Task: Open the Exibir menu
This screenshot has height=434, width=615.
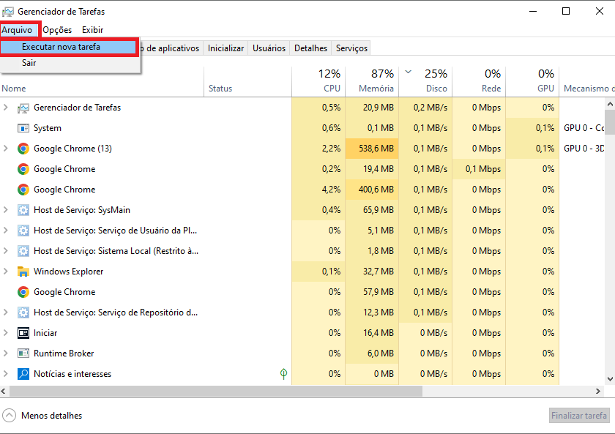Action: (92, 30)
